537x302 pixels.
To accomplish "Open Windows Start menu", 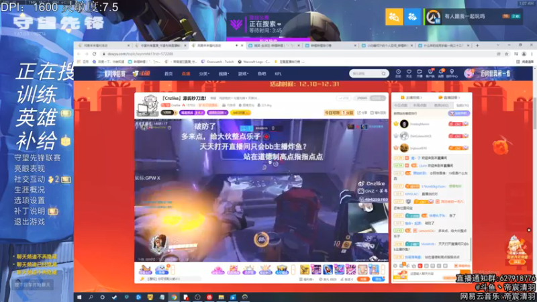I will click(79, 297).
